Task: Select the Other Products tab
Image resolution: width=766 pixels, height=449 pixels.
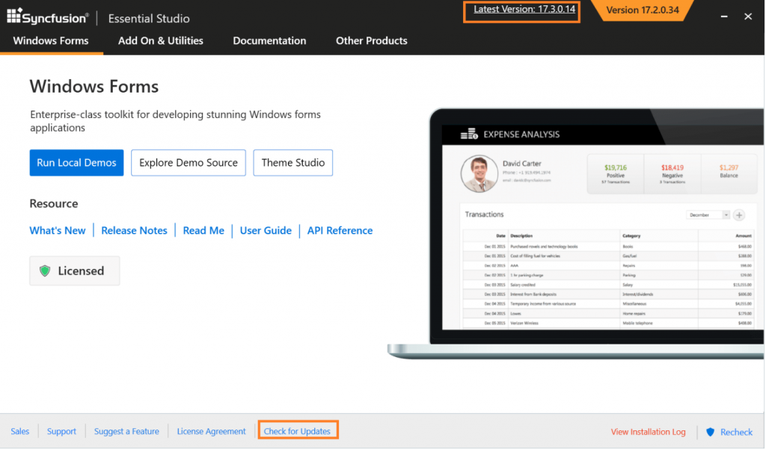Action: pyautogui.click(x=371, y=41)
